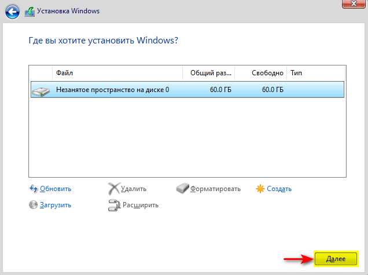Close the Windows Setup window
Image resolution: width=368 pixels, height=275 pixels.
[354, 3]
